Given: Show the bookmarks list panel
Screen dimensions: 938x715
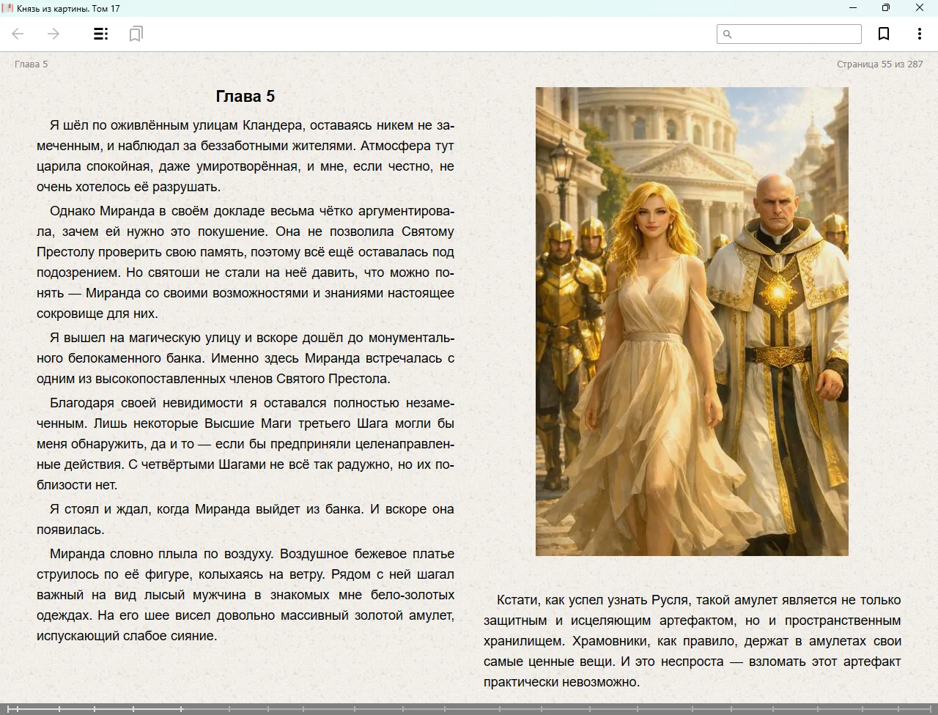Looking at the screenshot, I should [x=136, y=34].
